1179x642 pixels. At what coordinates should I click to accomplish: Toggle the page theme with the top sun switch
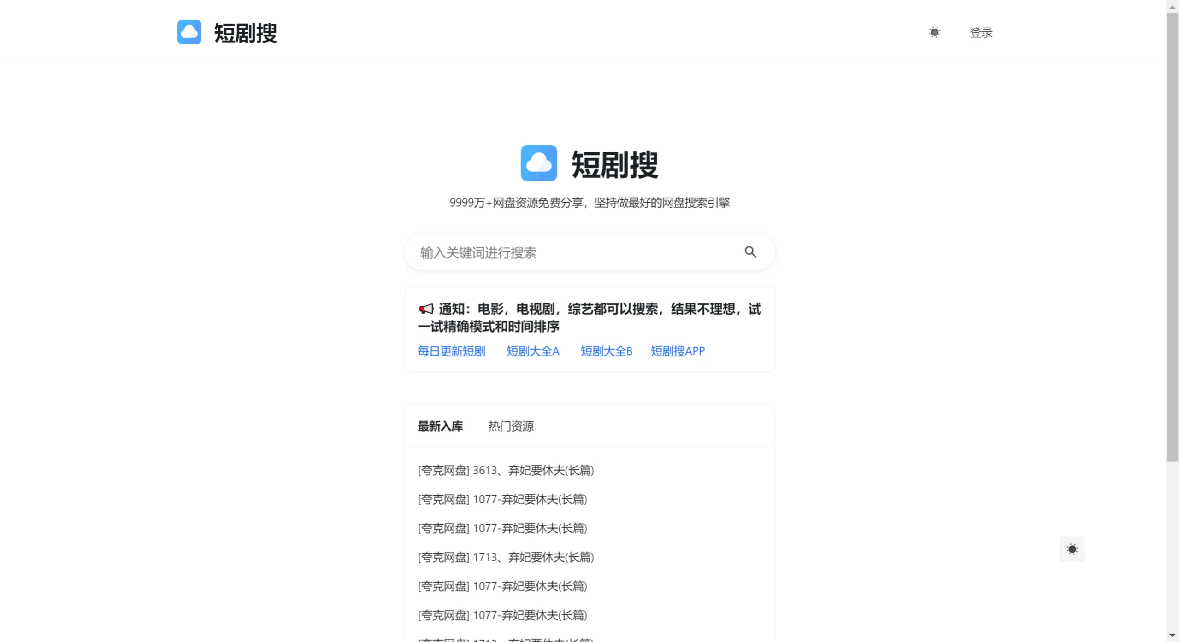934,32
